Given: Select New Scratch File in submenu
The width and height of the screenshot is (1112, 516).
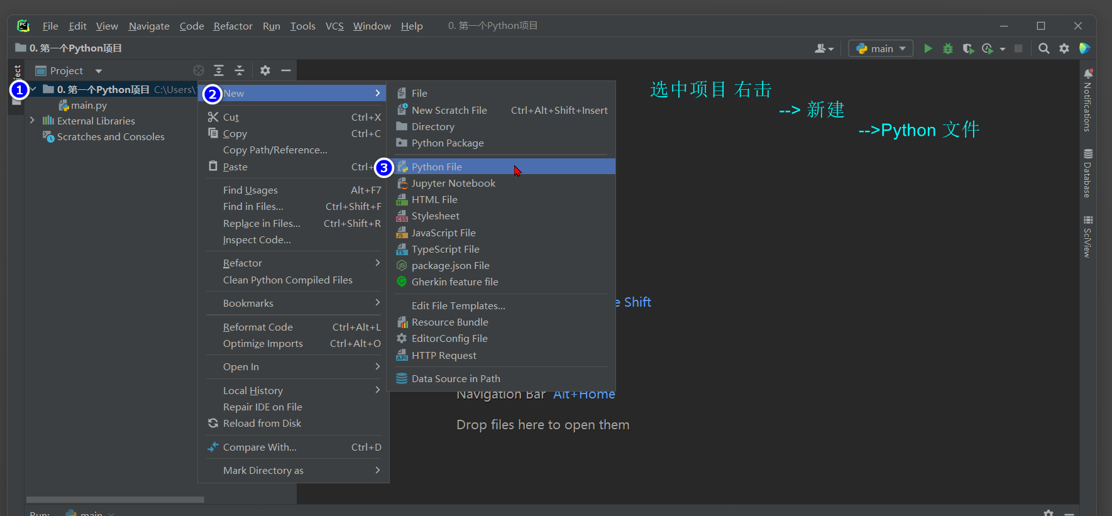Looking at the screenshot, I should pyautogui.click(x=502, y=110).
